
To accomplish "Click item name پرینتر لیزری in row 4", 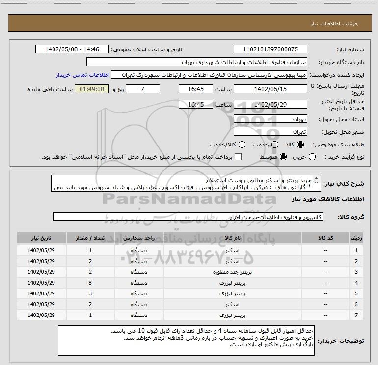I will click(232, 283).
